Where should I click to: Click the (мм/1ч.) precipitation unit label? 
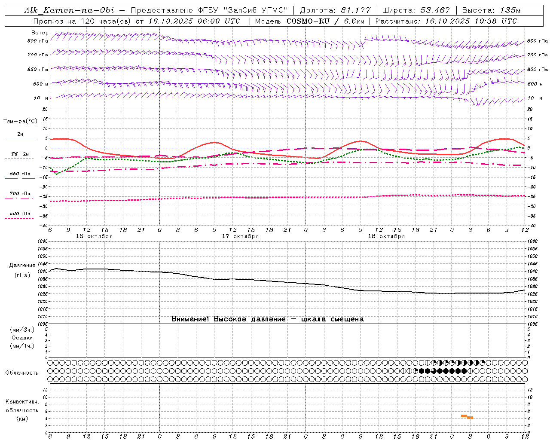coord(22,346)
